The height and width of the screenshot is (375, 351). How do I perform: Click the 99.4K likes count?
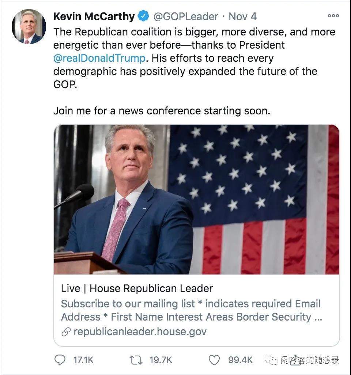pyautogui.click(x=240, y=360)
